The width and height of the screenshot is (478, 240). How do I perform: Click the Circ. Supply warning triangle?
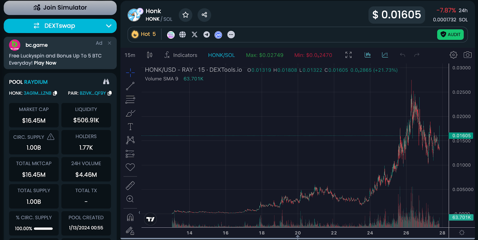(51, 137)
